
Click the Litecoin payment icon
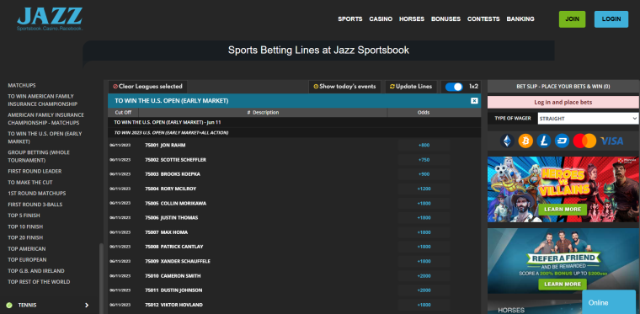pos(544,141)
